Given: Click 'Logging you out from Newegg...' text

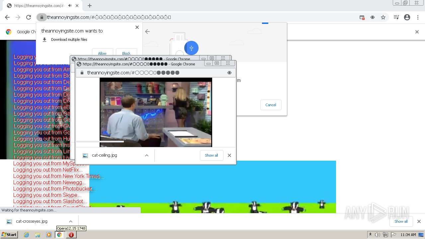Looking at the screenshot, I should [49, 182].
